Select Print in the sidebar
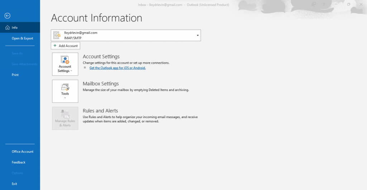 15,75
